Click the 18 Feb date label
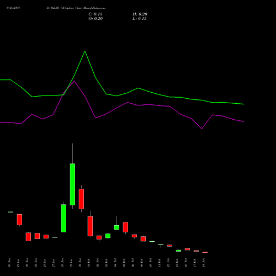The height and width of the screenshot is (276, 276). pos(204,263)
